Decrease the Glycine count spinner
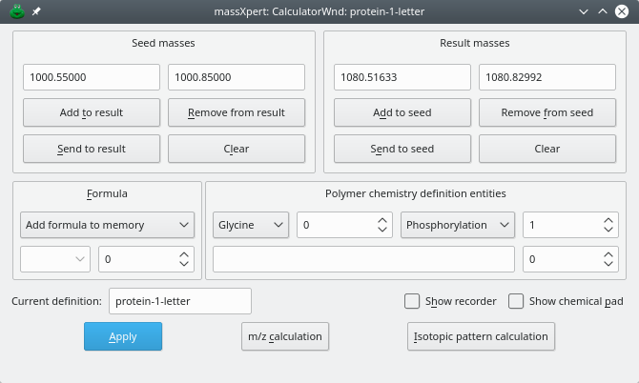 [x=381, y=230]
